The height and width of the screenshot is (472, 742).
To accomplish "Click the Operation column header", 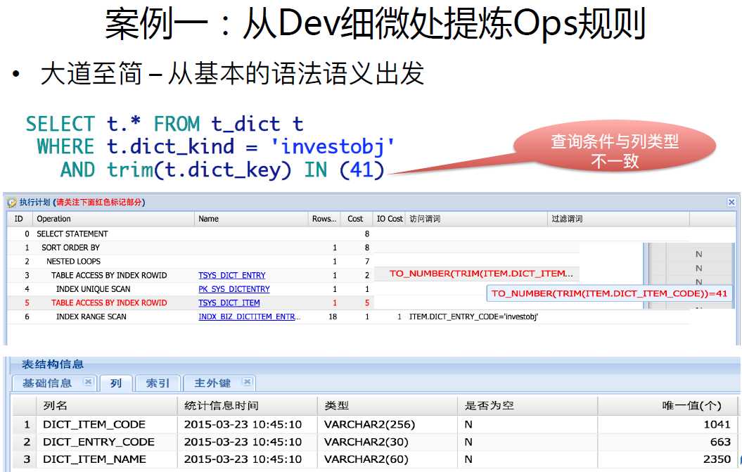I will click(x=113, y=219).
